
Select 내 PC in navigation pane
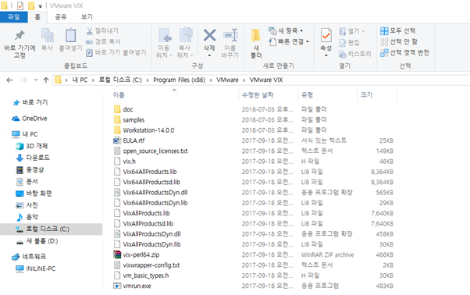pyautogui.click(x=25, y=134)
